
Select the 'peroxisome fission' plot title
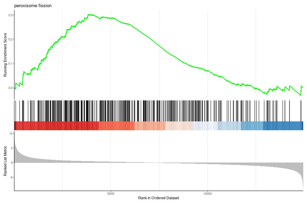[33, 6]
